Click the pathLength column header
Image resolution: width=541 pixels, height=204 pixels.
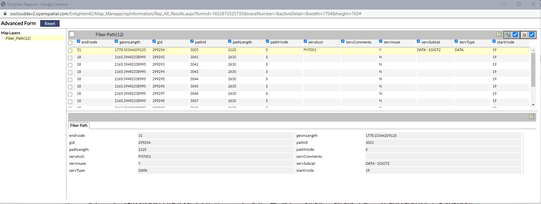(242, 42)
